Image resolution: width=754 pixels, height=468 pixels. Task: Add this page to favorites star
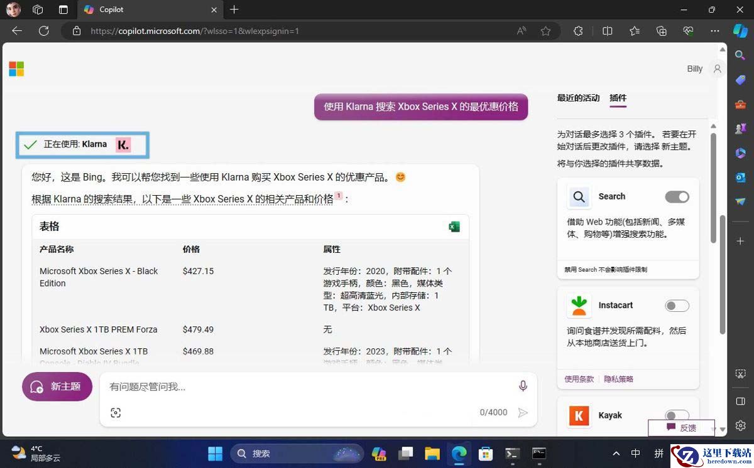click(x=545, y=31)
